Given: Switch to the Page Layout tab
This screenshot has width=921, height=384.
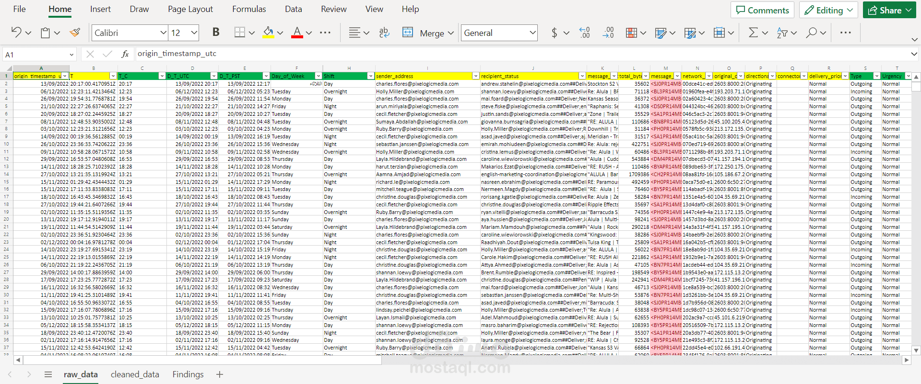Looking at the screenshot, I should click(190, 9).
